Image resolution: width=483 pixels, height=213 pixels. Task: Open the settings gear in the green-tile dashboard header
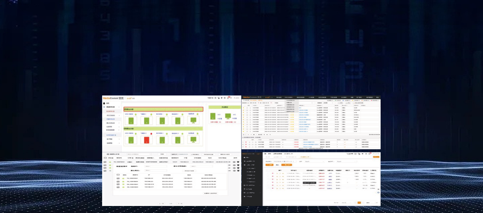point(225,98)
